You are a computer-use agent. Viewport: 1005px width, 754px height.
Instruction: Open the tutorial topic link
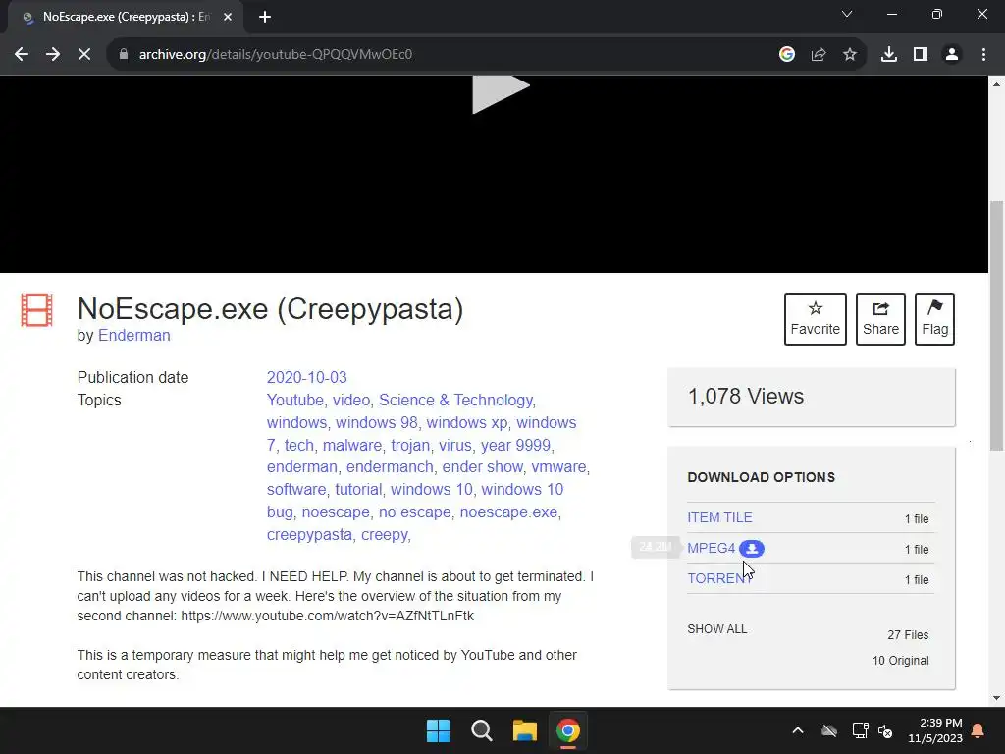358,489
